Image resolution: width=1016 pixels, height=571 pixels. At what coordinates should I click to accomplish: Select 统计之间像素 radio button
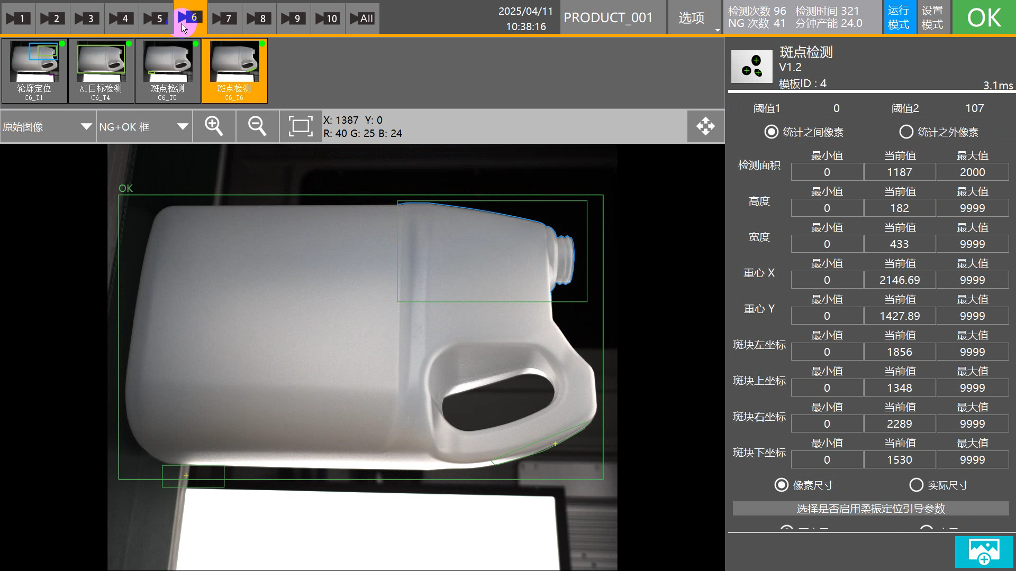(x=771, y=132)
